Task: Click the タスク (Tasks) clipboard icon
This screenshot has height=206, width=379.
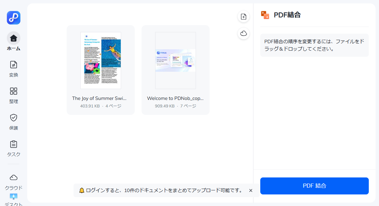Action: 14,144
